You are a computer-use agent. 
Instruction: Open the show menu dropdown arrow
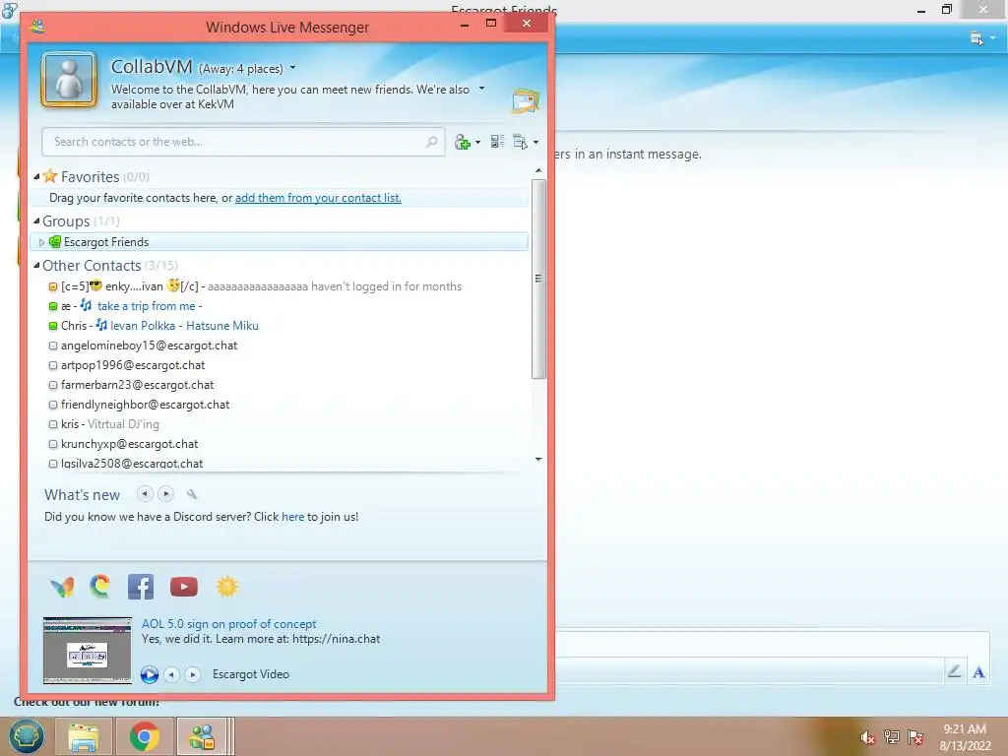[x=535, y=143]
